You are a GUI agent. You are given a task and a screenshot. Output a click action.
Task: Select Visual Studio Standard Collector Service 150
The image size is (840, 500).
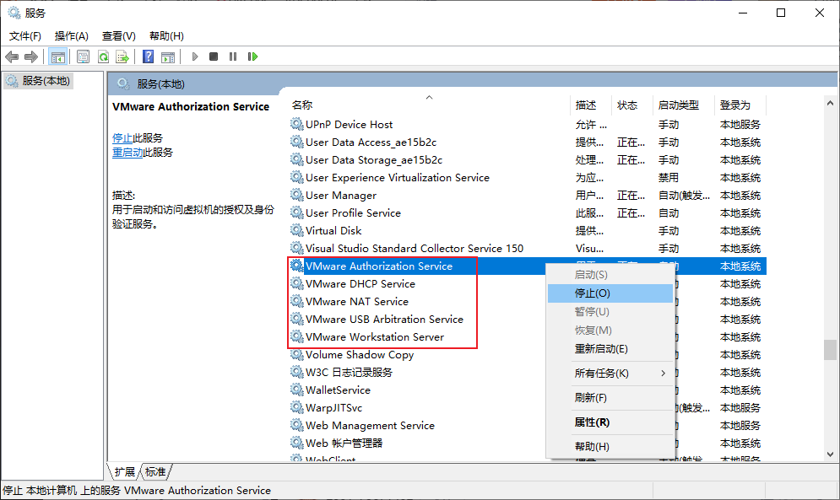(527, 248)
